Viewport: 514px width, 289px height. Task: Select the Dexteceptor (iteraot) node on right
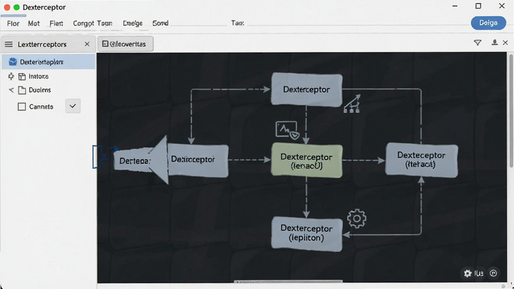pos(421,160)
